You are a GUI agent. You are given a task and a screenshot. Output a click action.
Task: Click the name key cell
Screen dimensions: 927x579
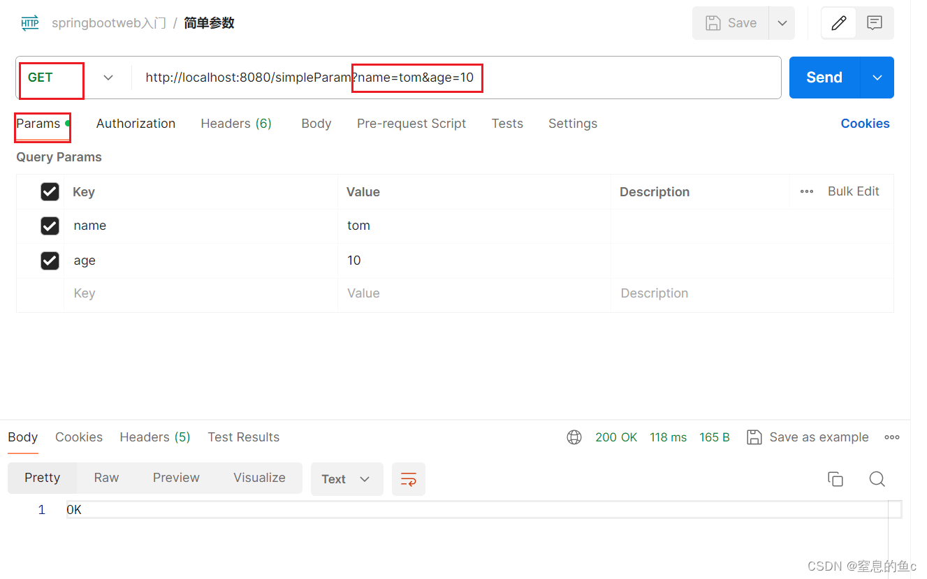tap(201, 226)
